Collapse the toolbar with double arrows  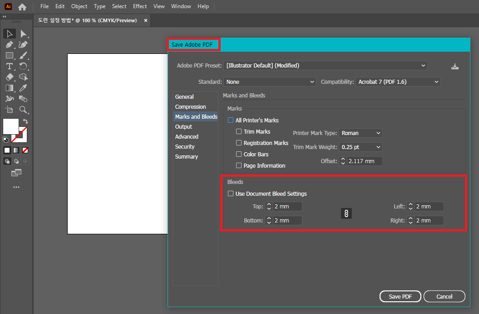pyautogui.click(x=4, y=17)
